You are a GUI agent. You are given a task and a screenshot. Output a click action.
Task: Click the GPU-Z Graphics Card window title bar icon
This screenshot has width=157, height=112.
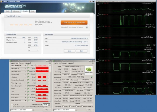pyautogui.click(x=54, y=61)
